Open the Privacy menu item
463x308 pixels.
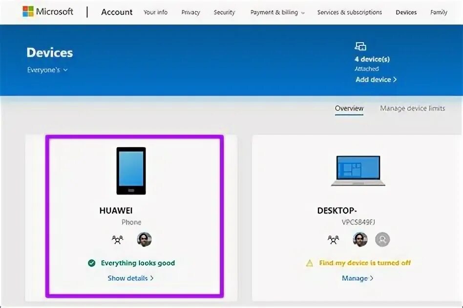(x=190, y=12)
